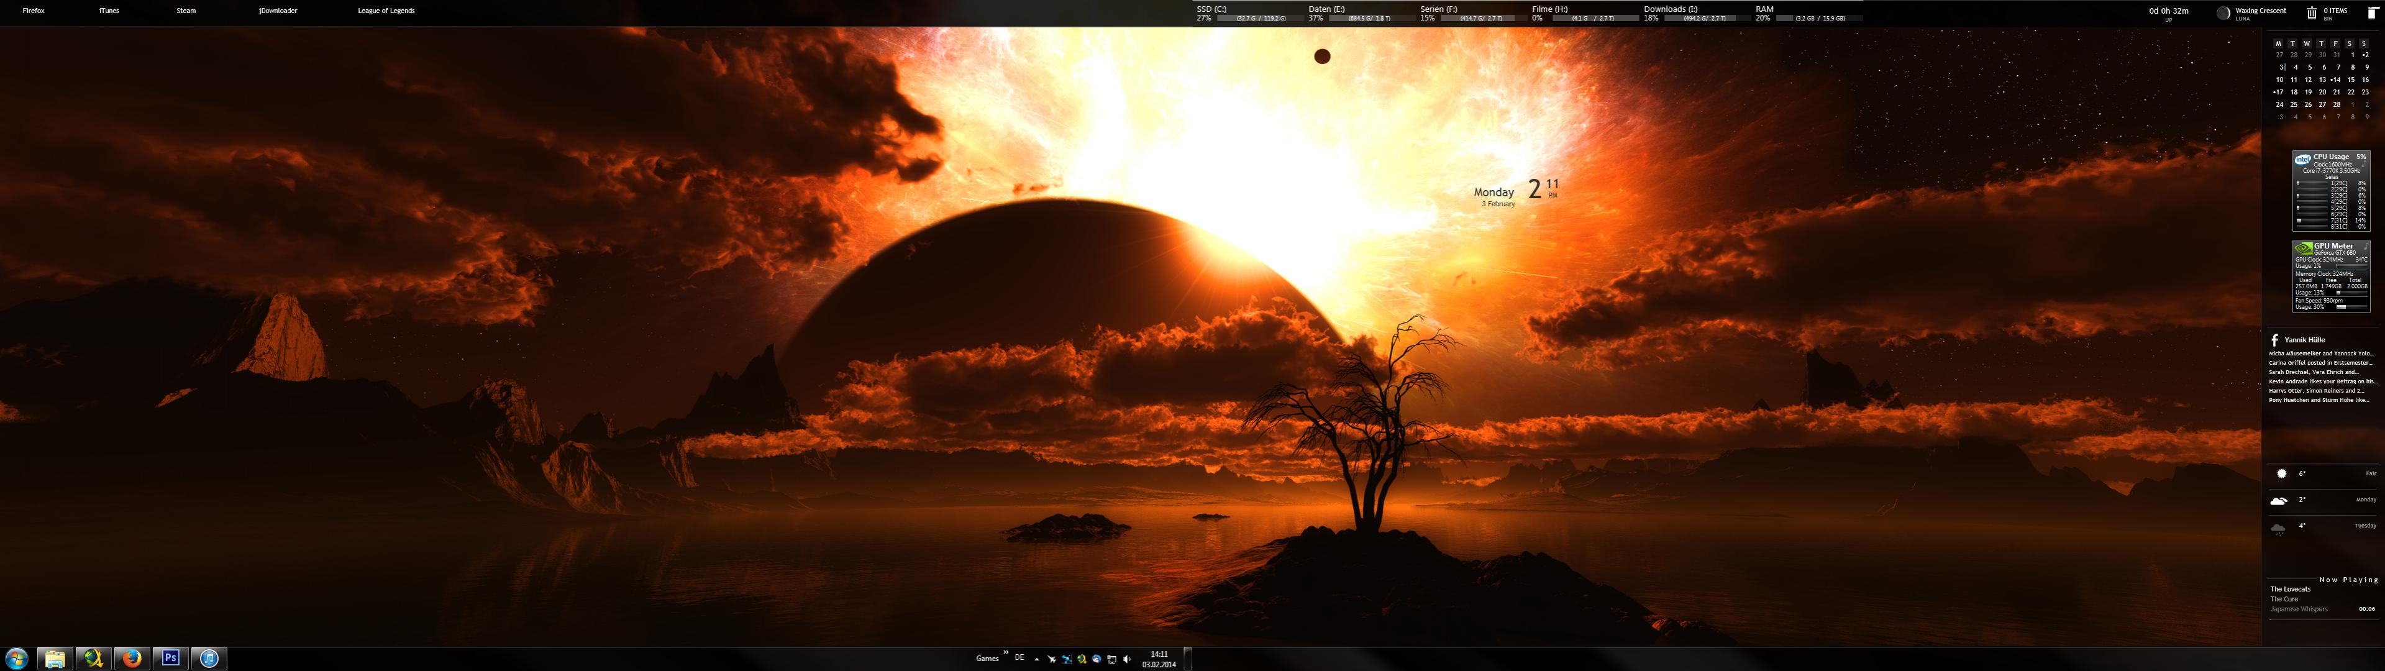
Task: Open Photoshop from the taskbar
Action: click(170, 658)
